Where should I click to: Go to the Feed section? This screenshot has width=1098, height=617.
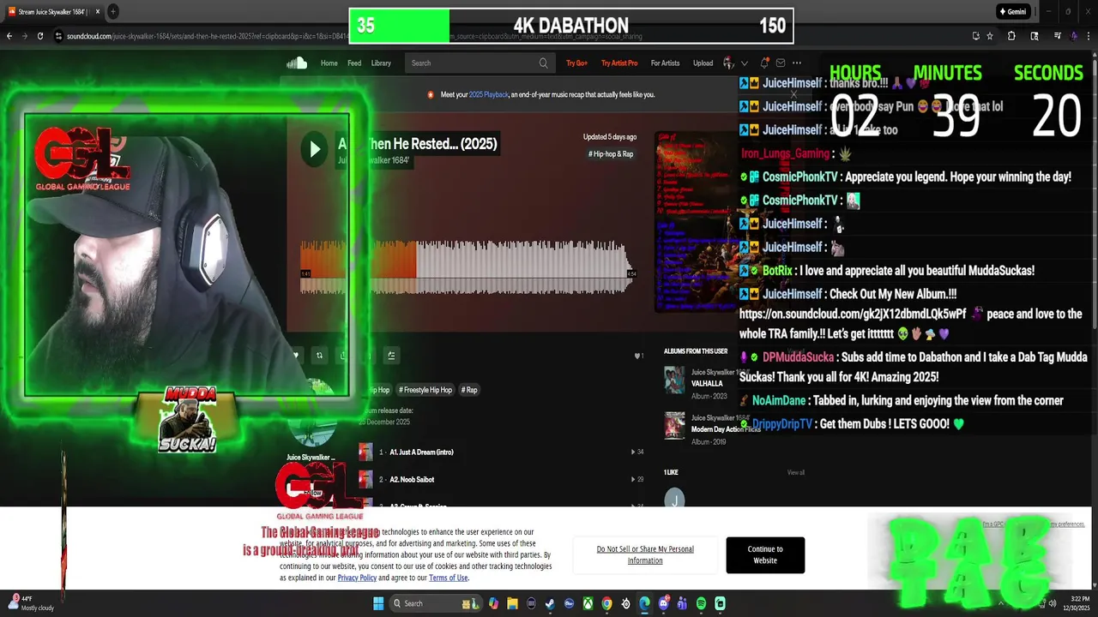pos(354,63)
